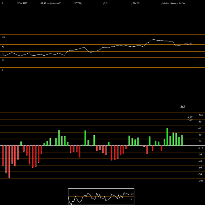Screen dimensions: 205x205
Task: Select the SI & MR header text
Action: click(x=22, y=3)
